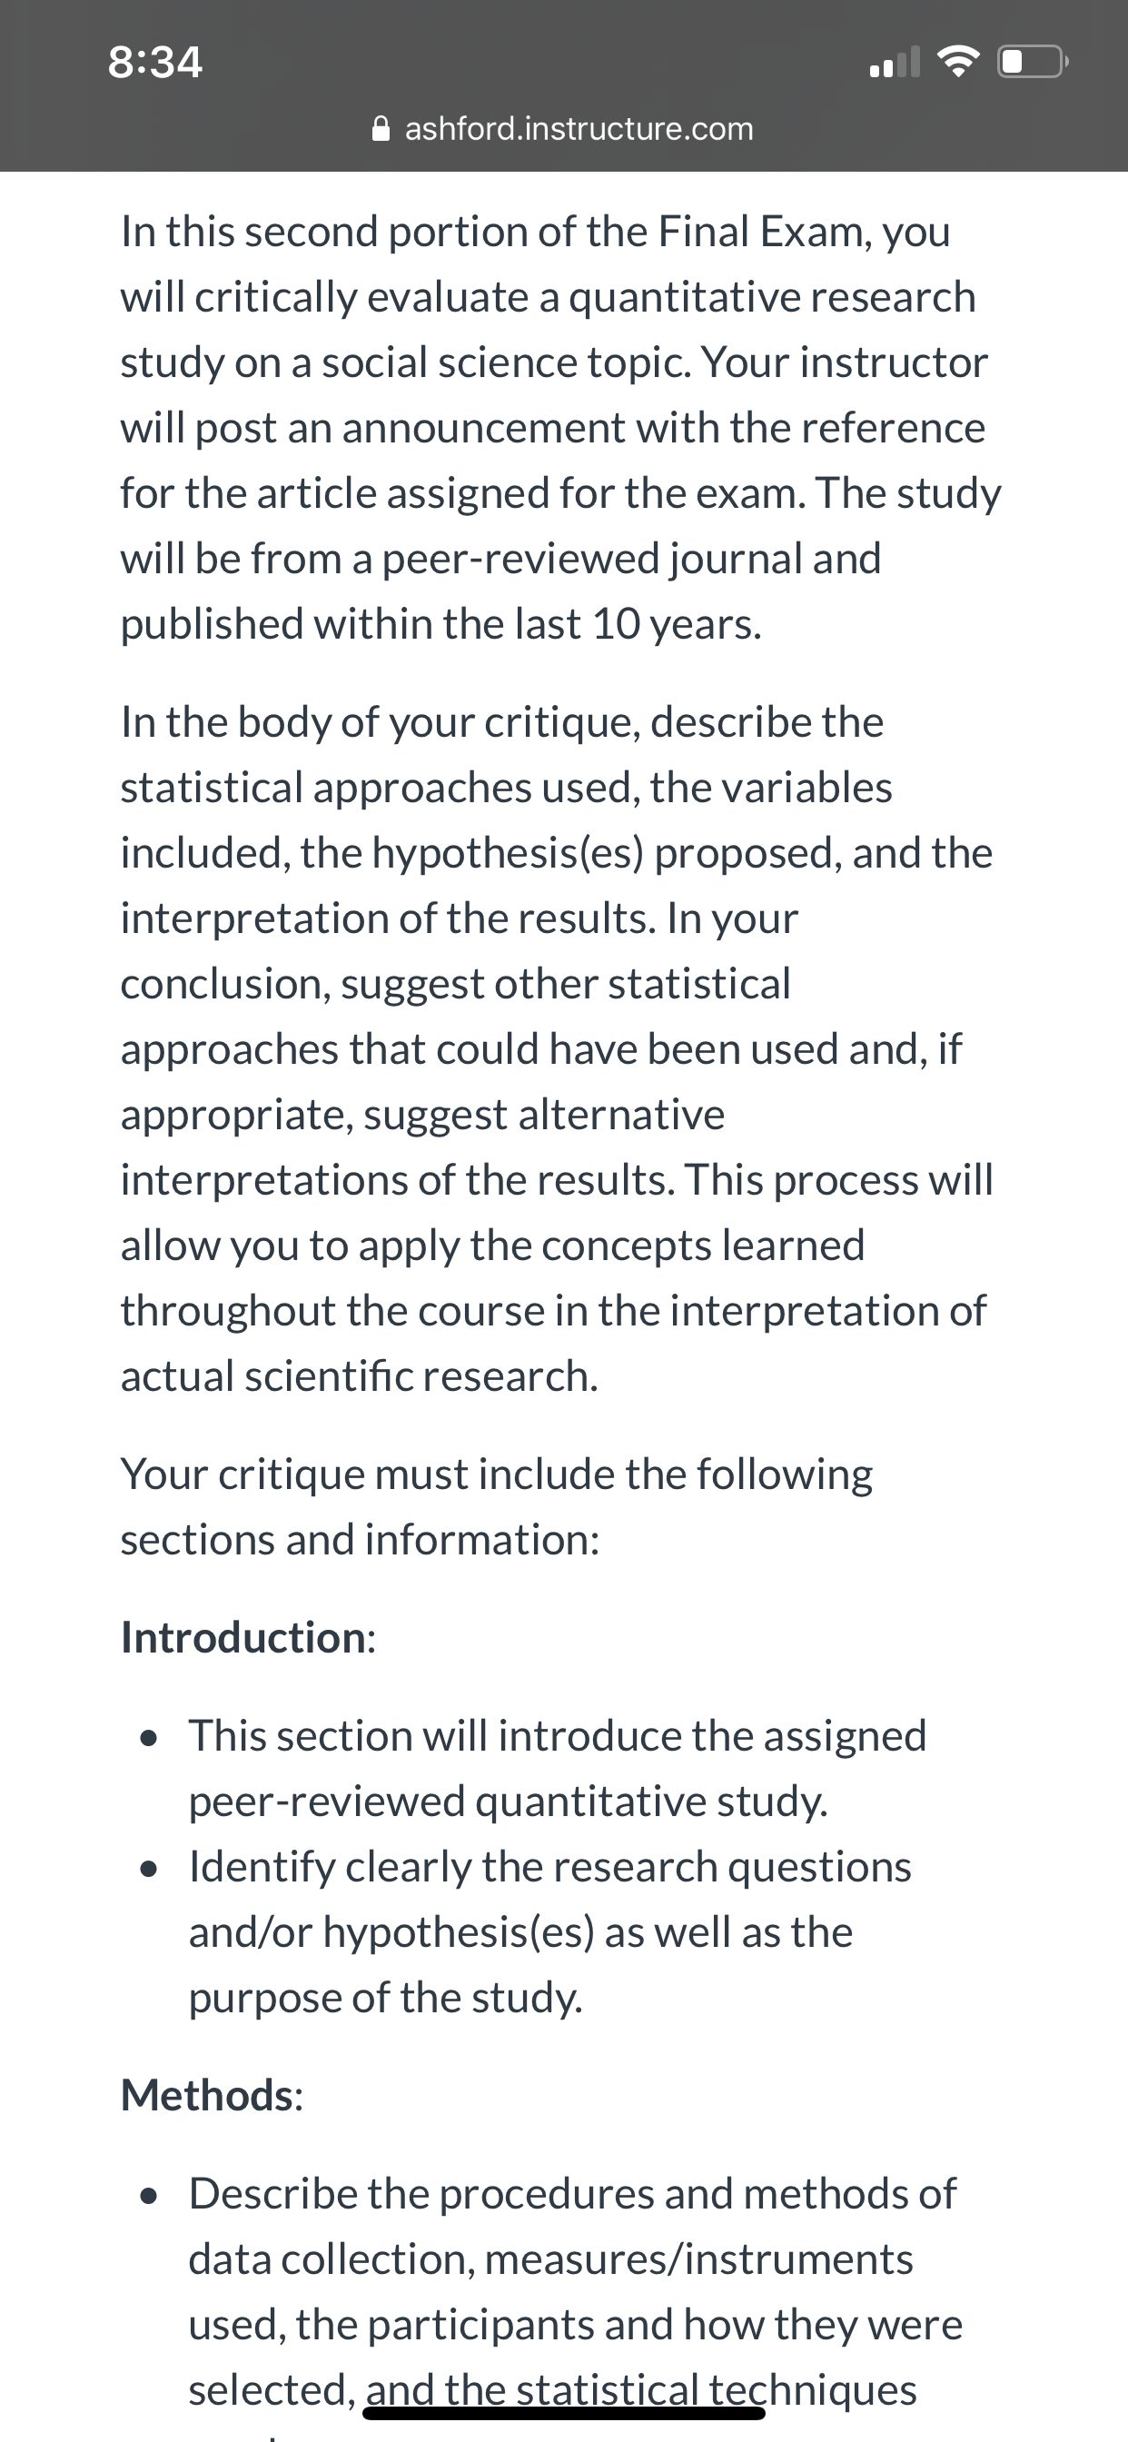Click the text "purpose of the study."
1128x2442 pixels.
pos(386,1998)
